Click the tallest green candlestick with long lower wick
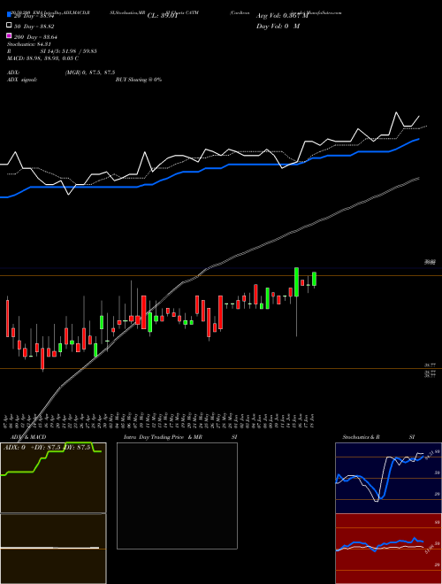 296,282
